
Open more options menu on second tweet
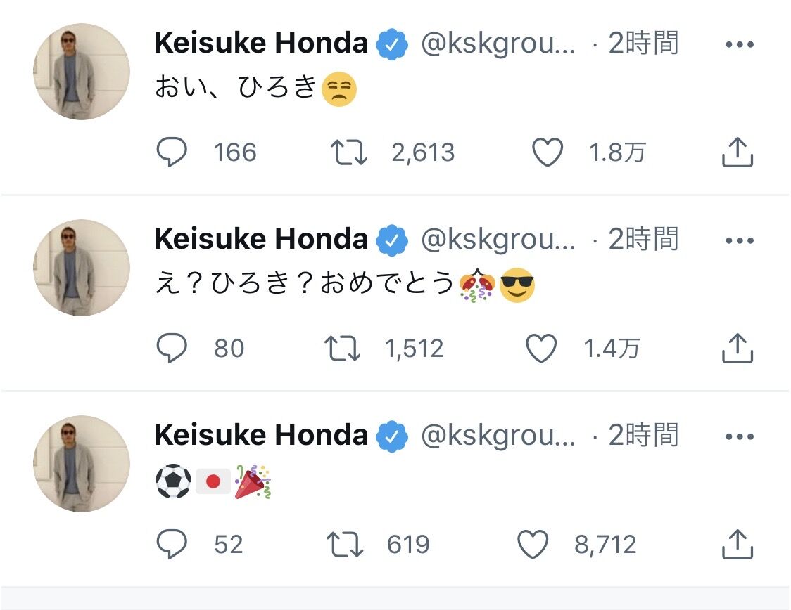click(740, 240)
